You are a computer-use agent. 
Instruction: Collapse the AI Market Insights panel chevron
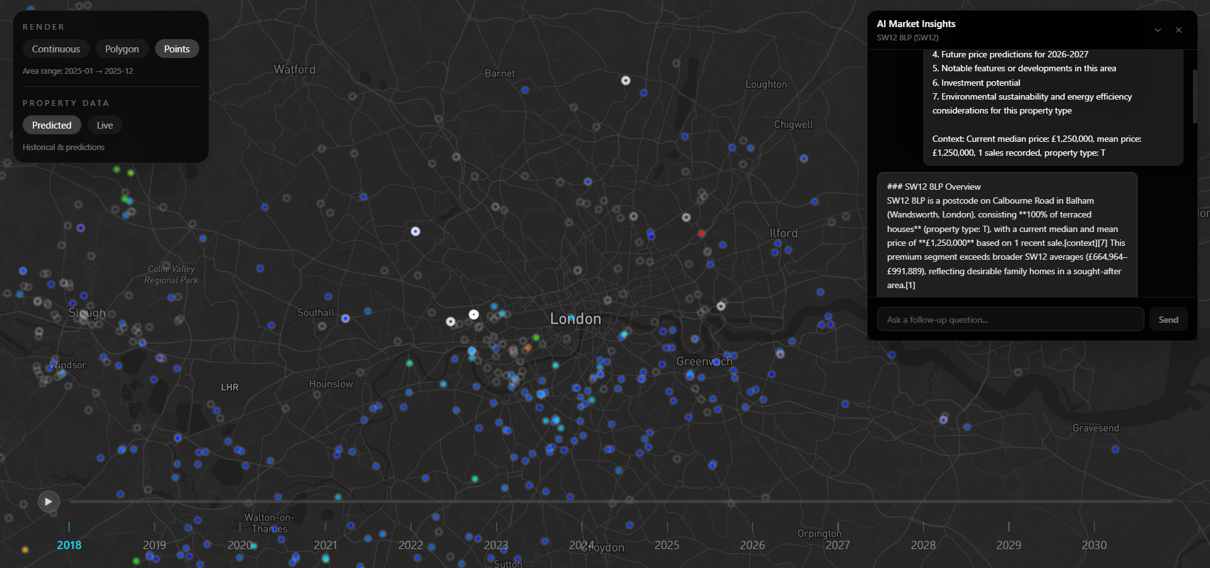(1158, 30)
